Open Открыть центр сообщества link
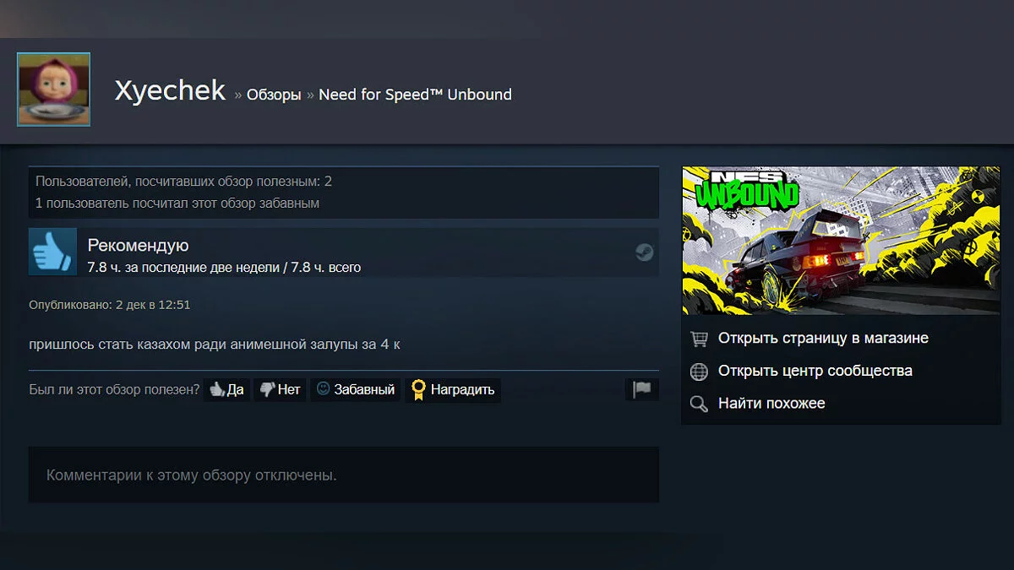The image size is (1014, 570). point(815,371)
